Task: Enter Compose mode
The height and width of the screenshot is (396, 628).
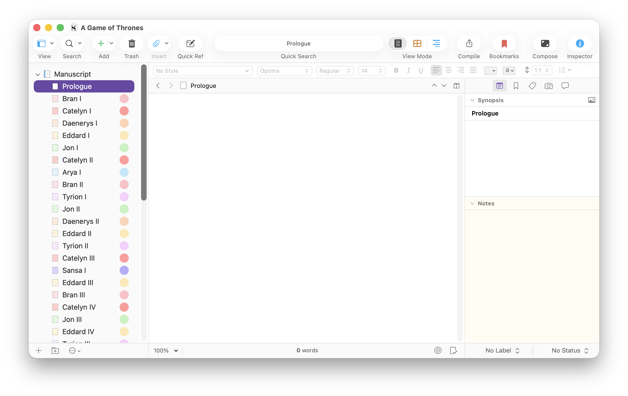Action: (545, 43)
